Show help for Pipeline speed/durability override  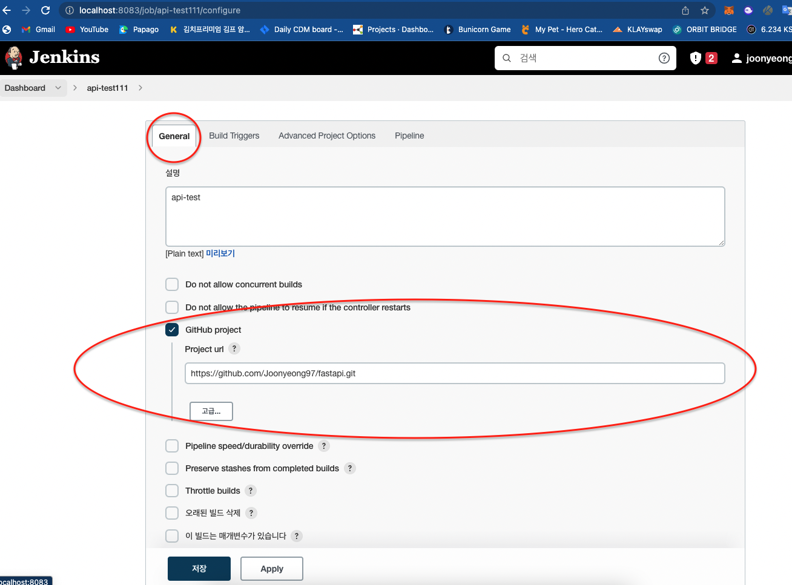[x=324, y=446]
